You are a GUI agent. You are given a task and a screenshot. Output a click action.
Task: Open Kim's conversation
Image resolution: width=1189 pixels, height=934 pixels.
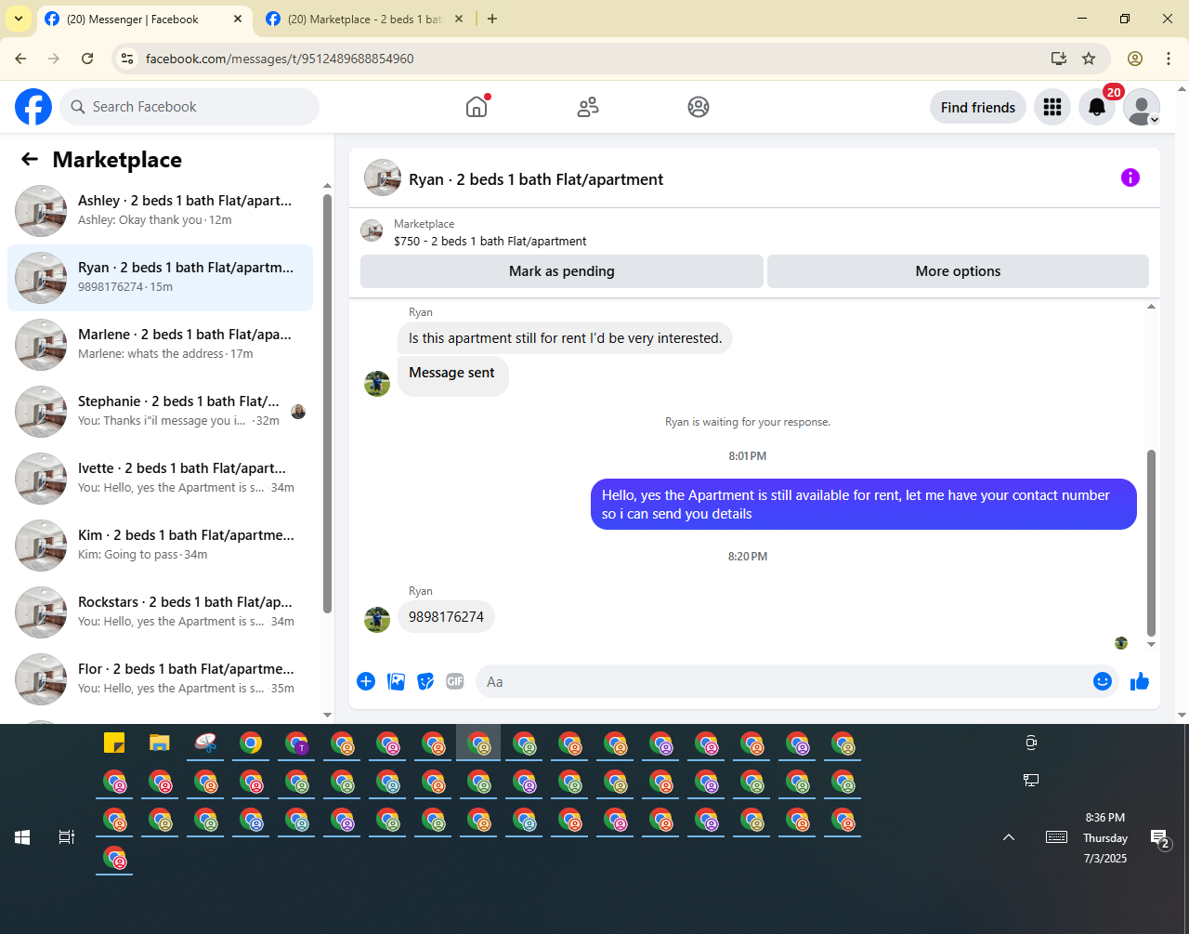pyautogui.click(x=160, y=546)
